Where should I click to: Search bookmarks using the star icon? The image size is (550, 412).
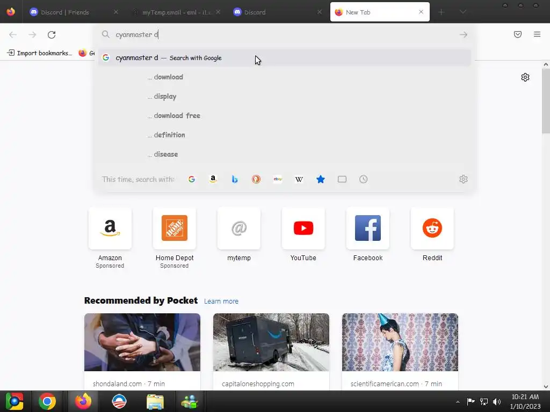pos(321,179)
